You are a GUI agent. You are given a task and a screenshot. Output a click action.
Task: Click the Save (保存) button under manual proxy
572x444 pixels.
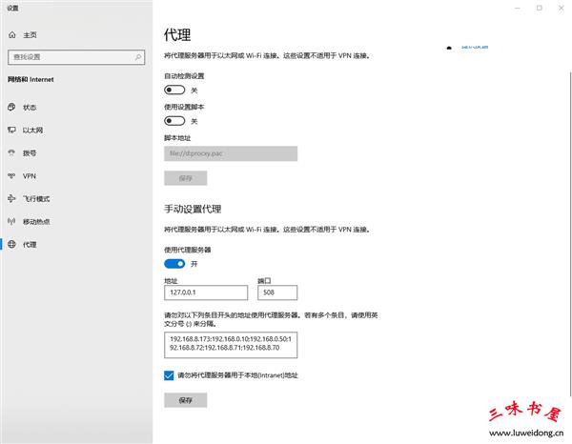(185, 400)
